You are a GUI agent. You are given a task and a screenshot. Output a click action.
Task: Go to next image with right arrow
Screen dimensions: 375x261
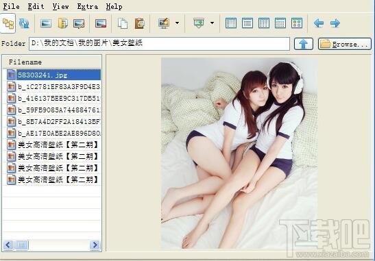point(335,23)
